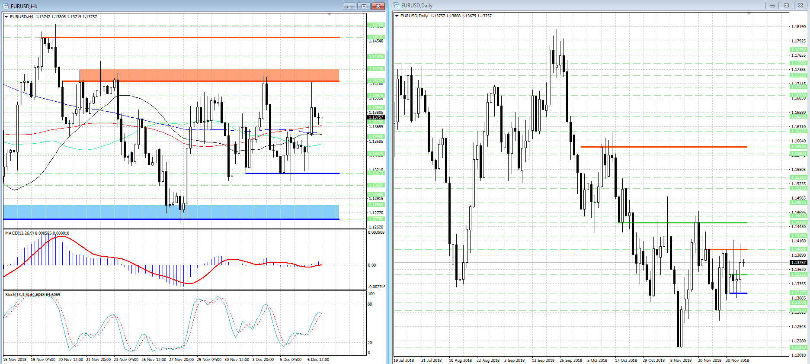
Task: Click the 1.16040 price on Daily axis
Action: click(799, 141)
